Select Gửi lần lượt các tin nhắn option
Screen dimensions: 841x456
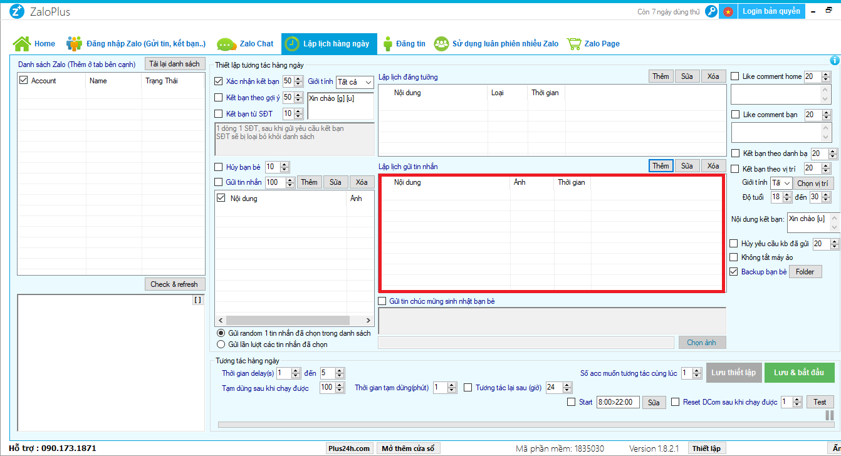point(221,344)
